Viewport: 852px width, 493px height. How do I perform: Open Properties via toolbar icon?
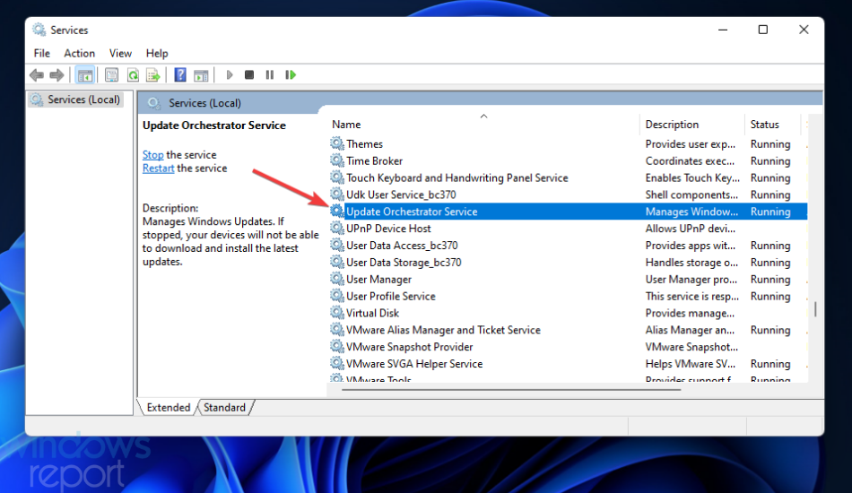pyautogui.click(x=111, y=75)
